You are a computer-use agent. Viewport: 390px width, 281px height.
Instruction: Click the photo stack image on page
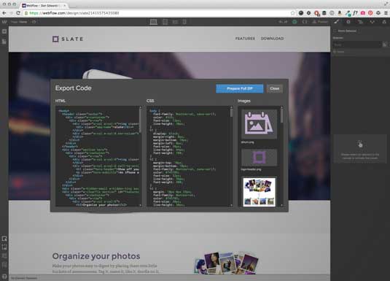[226, 263]
